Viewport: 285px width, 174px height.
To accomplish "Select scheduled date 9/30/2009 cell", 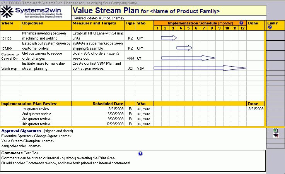I will 98,119.
